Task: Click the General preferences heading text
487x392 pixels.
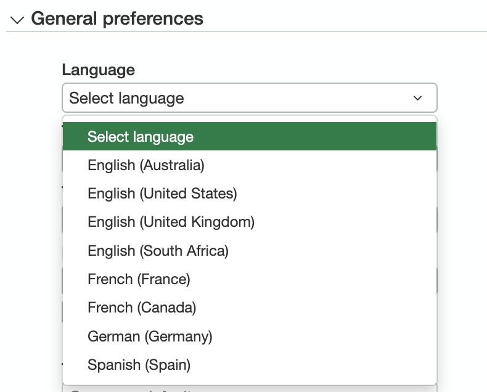Action: coord(117,18)
